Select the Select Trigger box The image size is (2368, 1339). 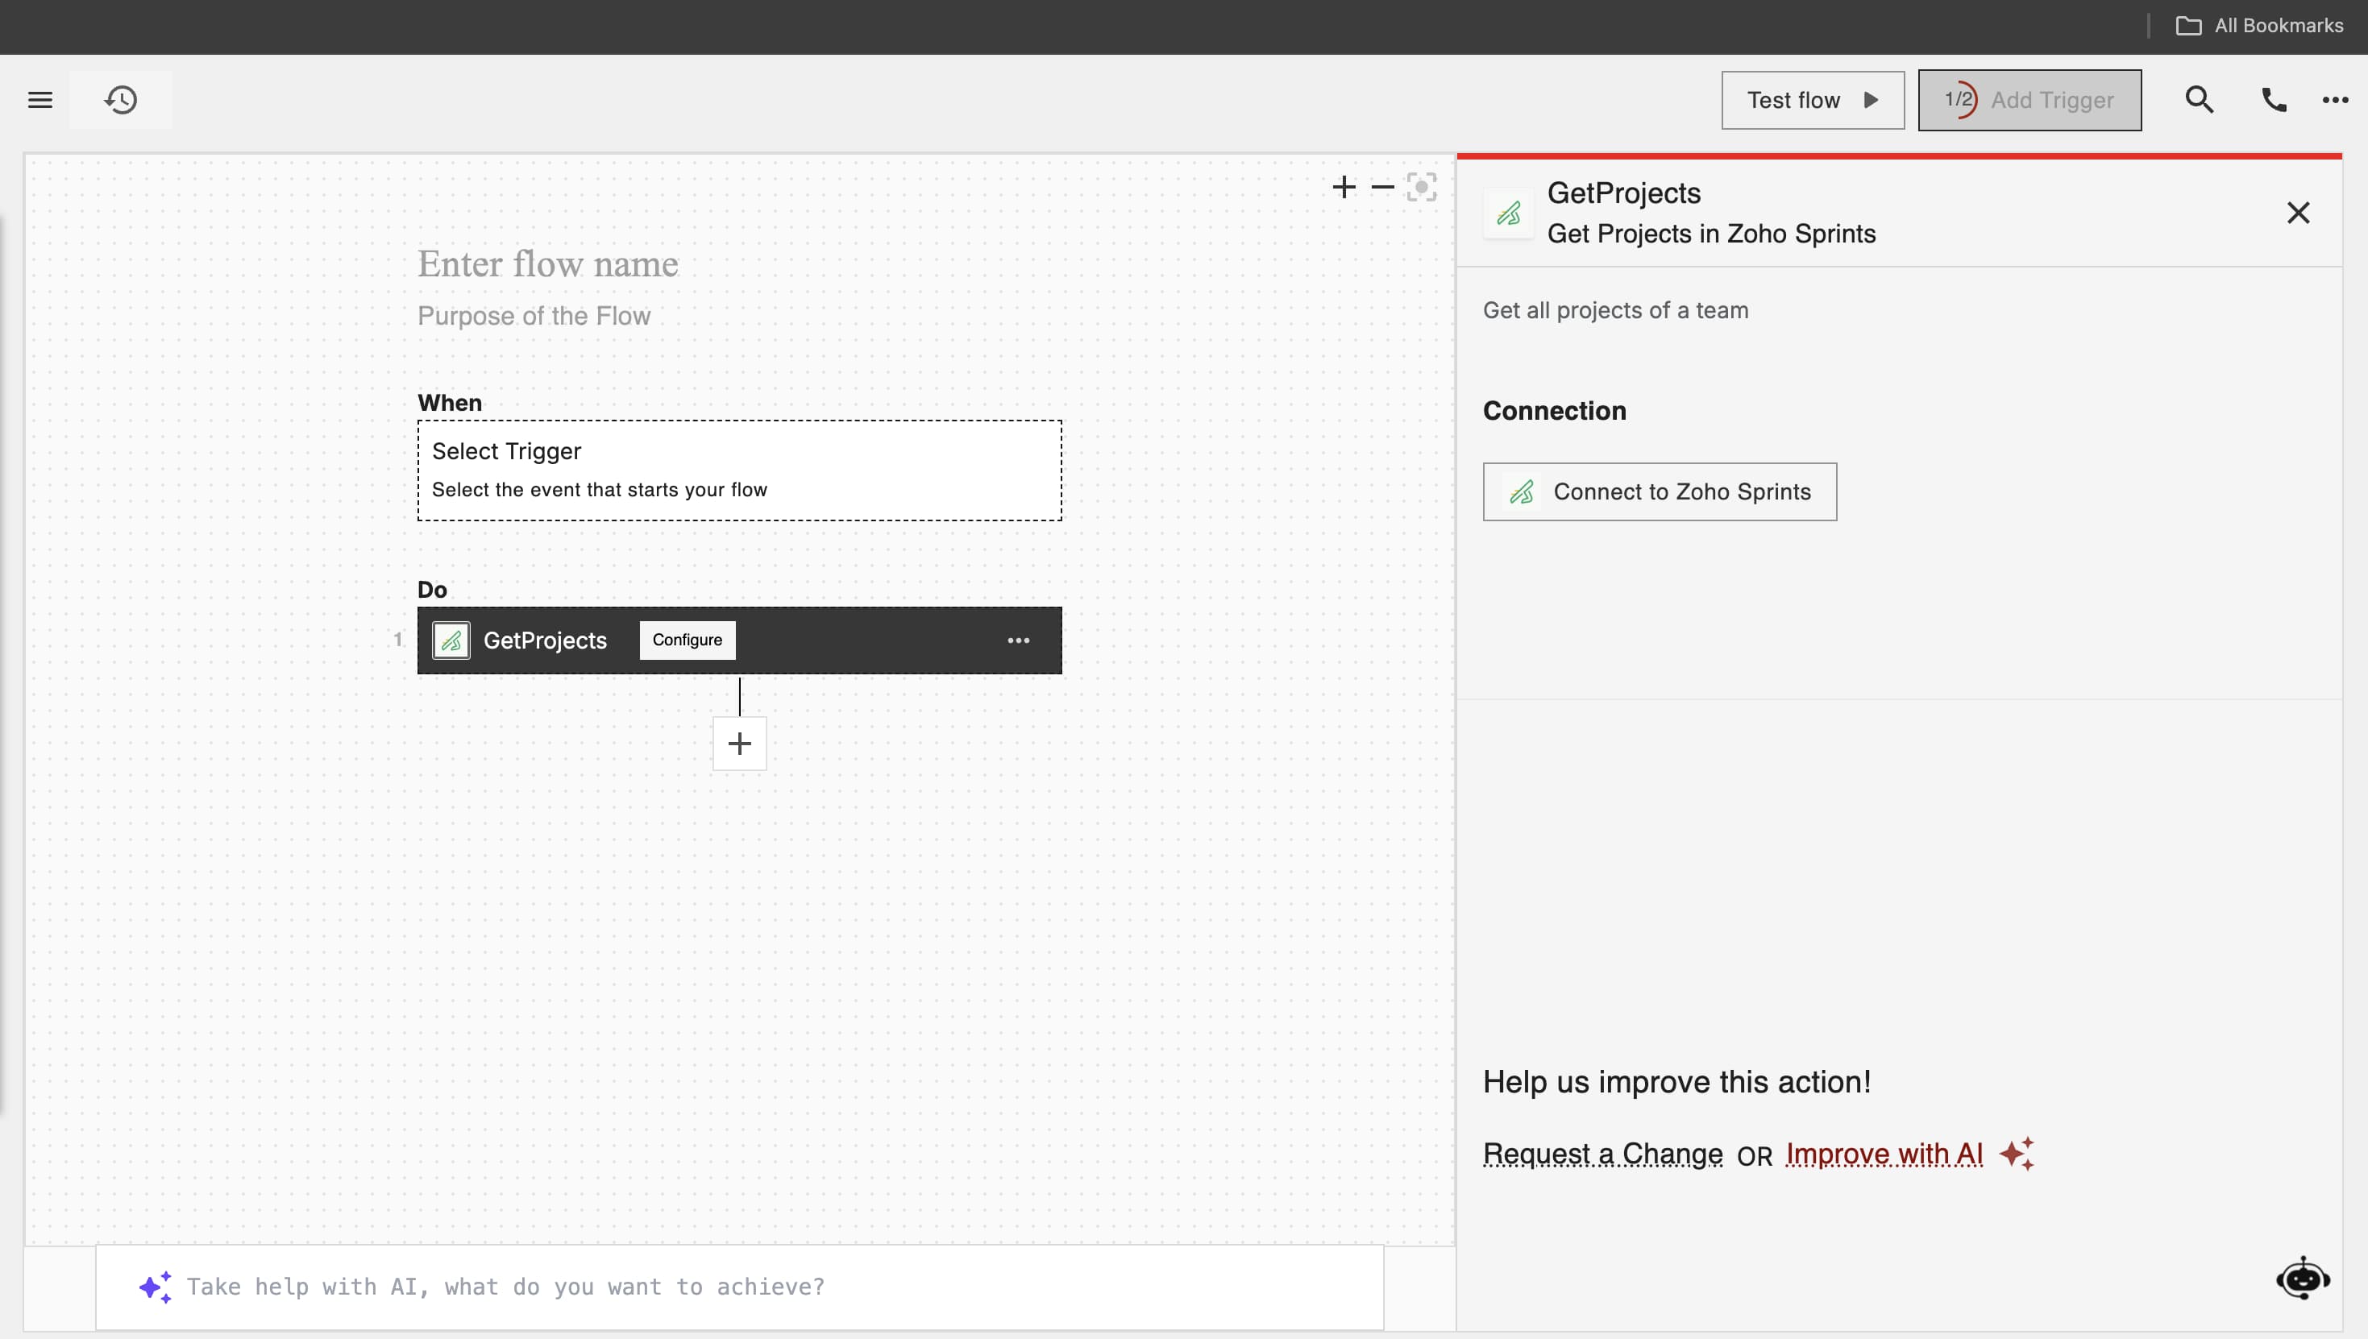coord(739,471)
